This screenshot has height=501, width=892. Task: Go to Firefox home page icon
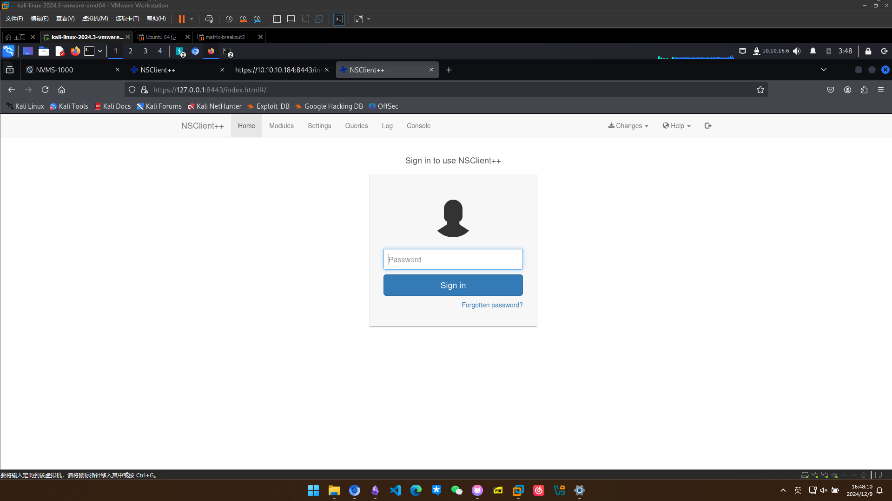[61, 90]
